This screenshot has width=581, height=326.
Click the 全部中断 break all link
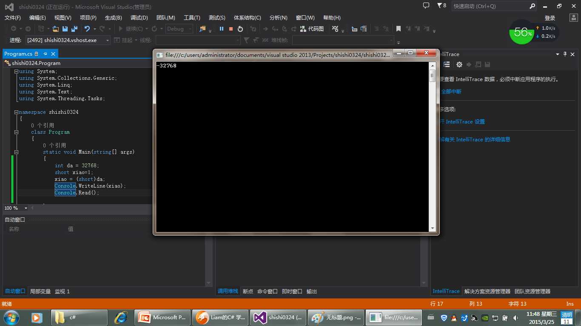[450, 91]
